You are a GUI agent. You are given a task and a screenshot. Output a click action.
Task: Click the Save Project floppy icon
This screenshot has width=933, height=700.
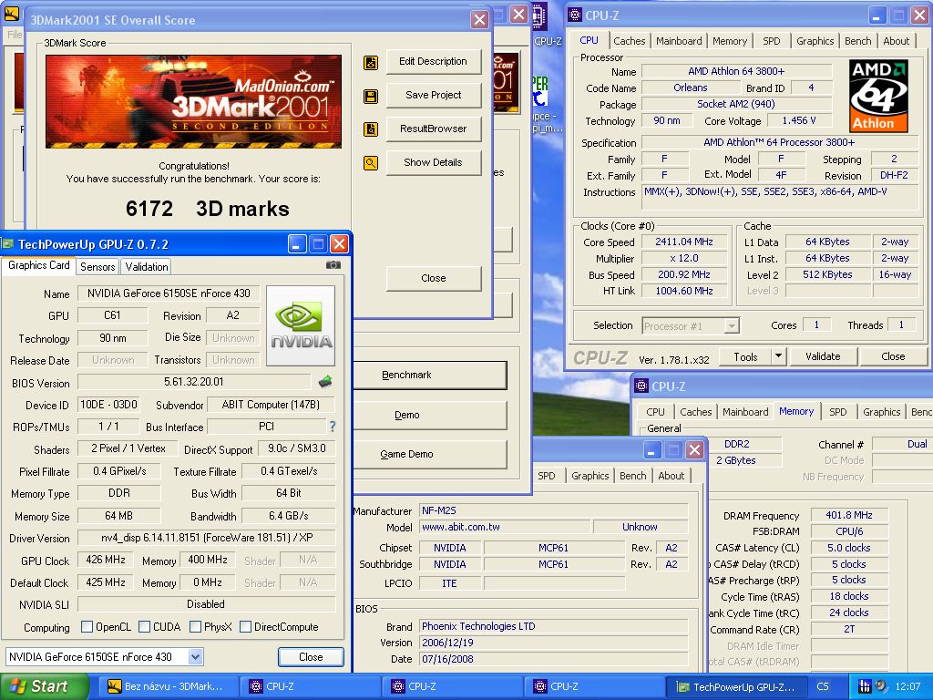(x=371, y=96)
